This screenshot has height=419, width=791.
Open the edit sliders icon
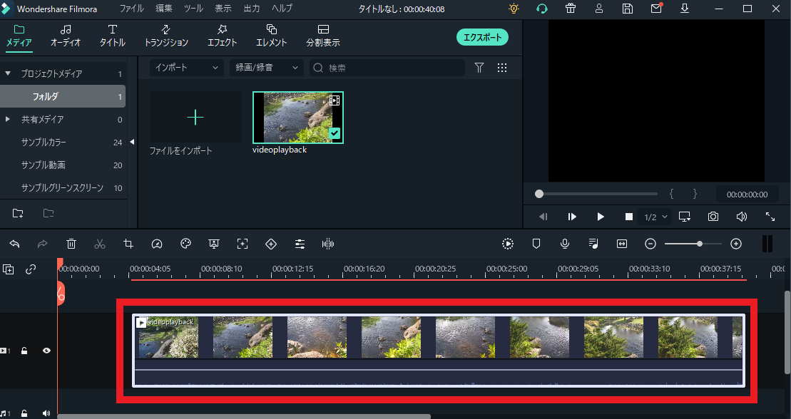[300, 244]
